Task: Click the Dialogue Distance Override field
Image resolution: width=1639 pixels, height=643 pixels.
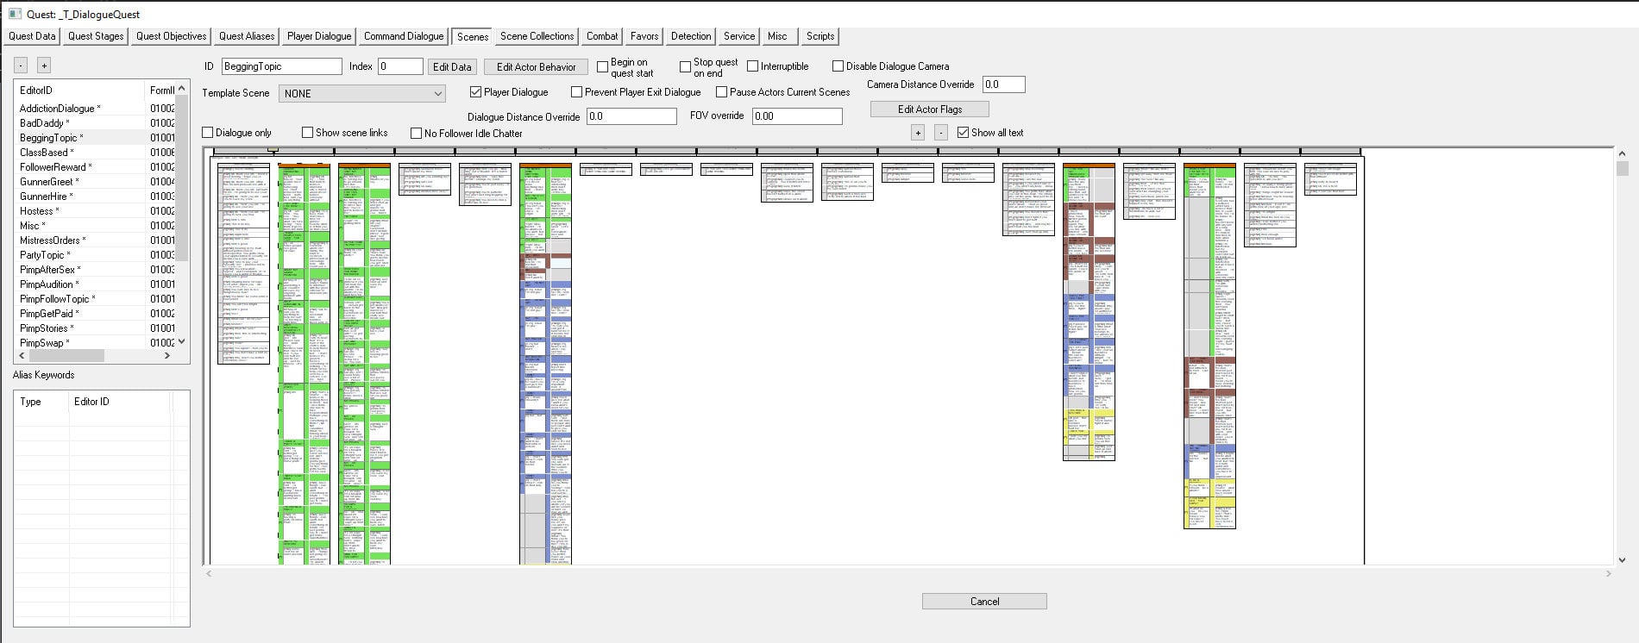Action: [631, 116]
